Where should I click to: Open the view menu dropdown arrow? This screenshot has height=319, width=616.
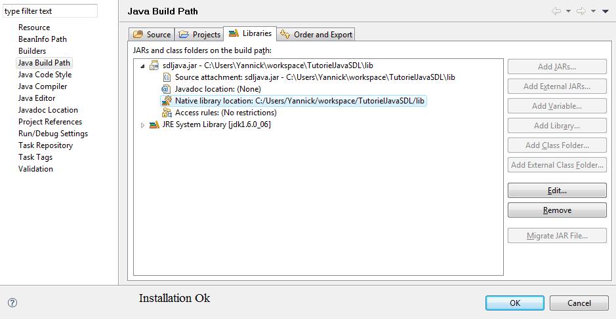[606, 11]
